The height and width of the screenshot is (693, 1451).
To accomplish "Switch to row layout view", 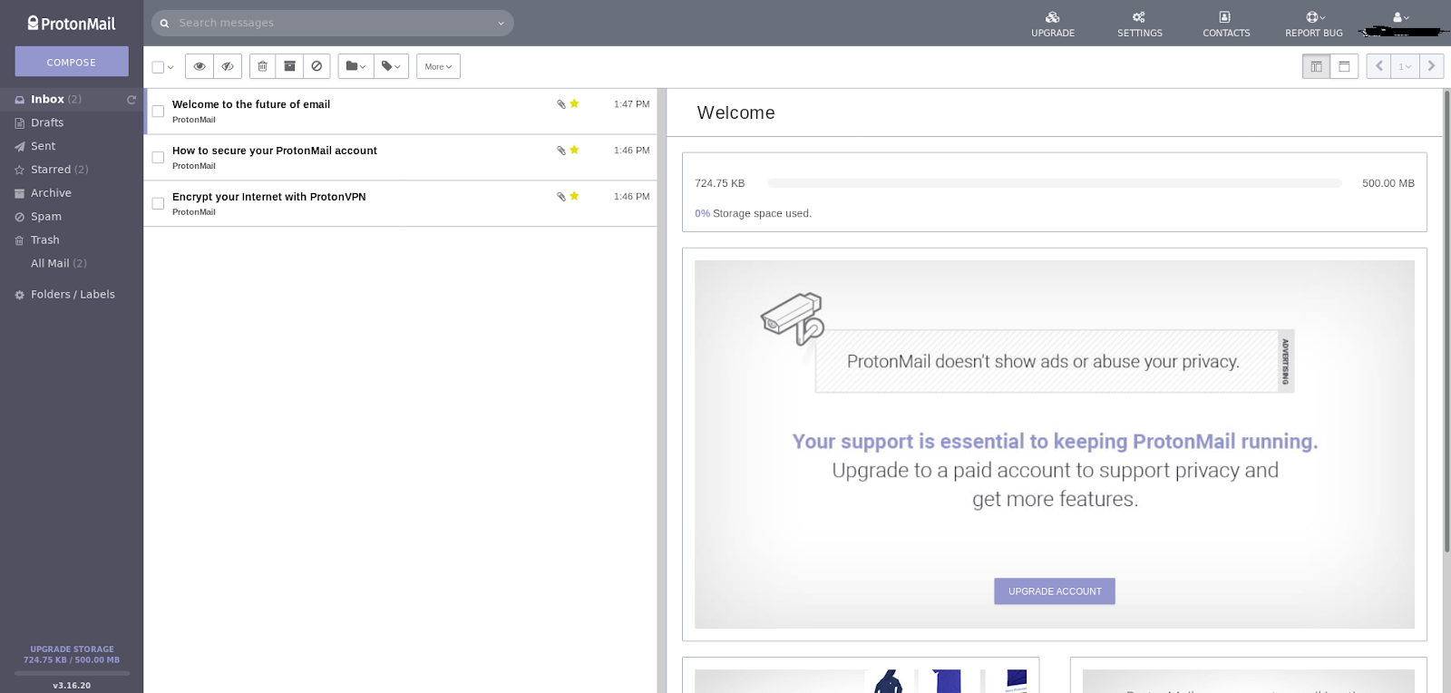I will pyautogui.click(x=1344, y=66).
